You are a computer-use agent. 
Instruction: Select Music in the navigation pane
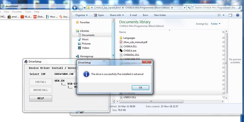pos(85,39)
